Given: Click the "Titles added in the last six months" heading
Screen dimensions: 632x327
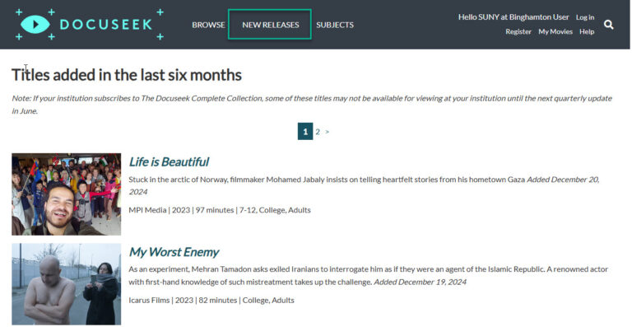Looking at the screenshot, I should (127, 75).
